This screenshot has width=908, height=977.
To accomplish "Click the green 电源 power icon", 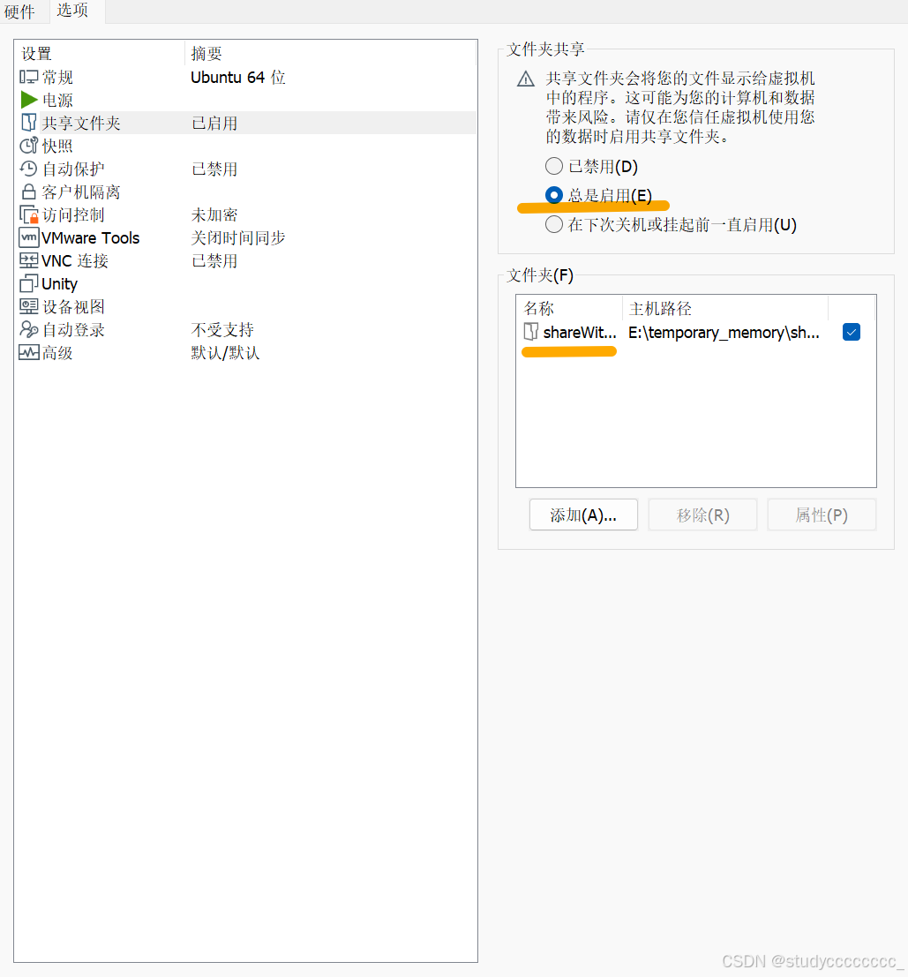I will tap(28, 100).
